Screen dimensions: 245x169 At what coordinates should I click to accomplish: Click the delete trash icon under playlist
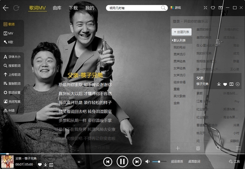(198, 148)
